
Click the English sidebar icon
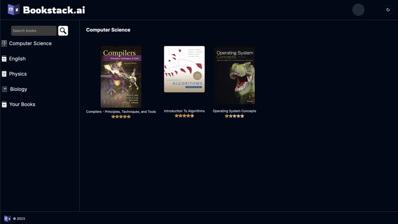pos(4,59)
